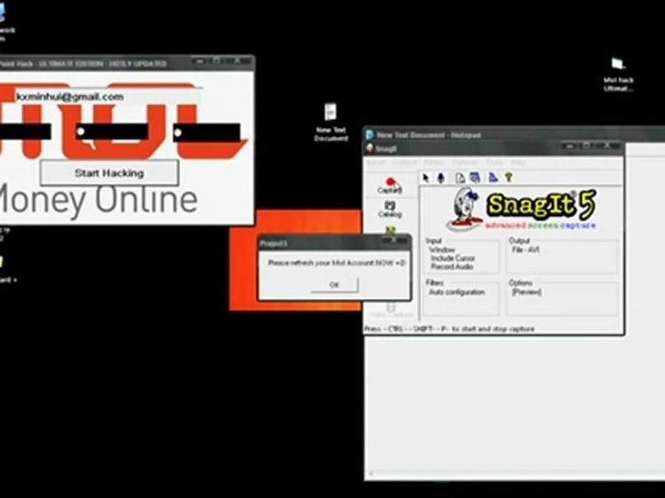Image resolution: width=665 pixels, height=498 pixels.
Task: Maximize the SnagIt window
Action: coord(587,146)
